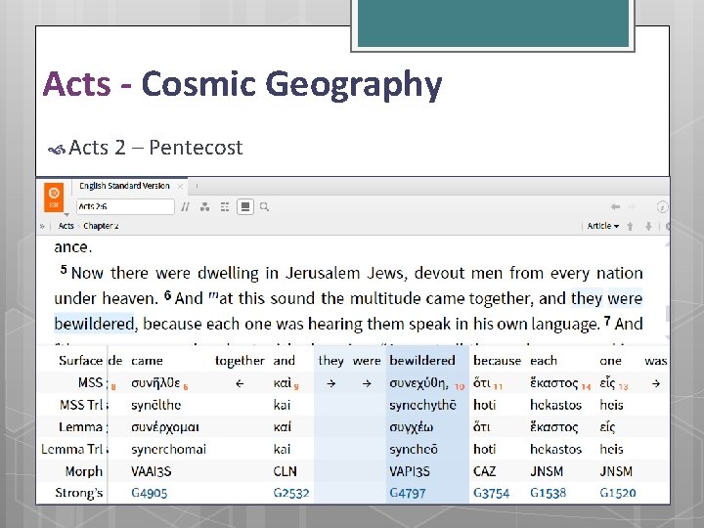Open the search magnifier icon
Viewport: 704px width, 528px height.
264,206
